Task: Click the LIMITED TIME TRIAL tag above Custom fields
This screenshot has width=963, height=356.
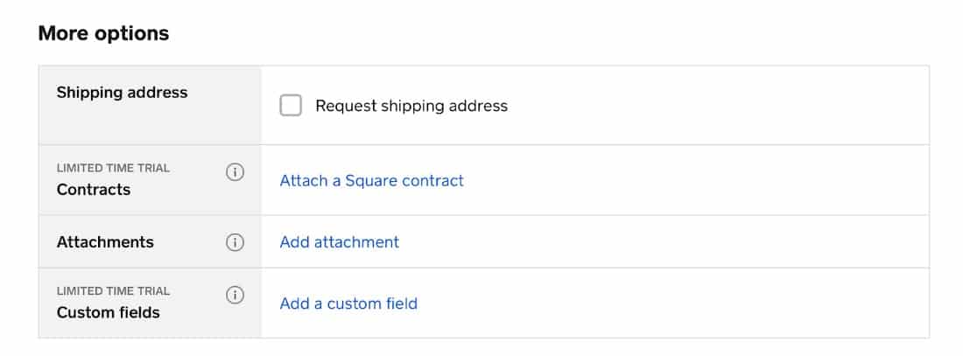Action: click(x=113, y=291)
